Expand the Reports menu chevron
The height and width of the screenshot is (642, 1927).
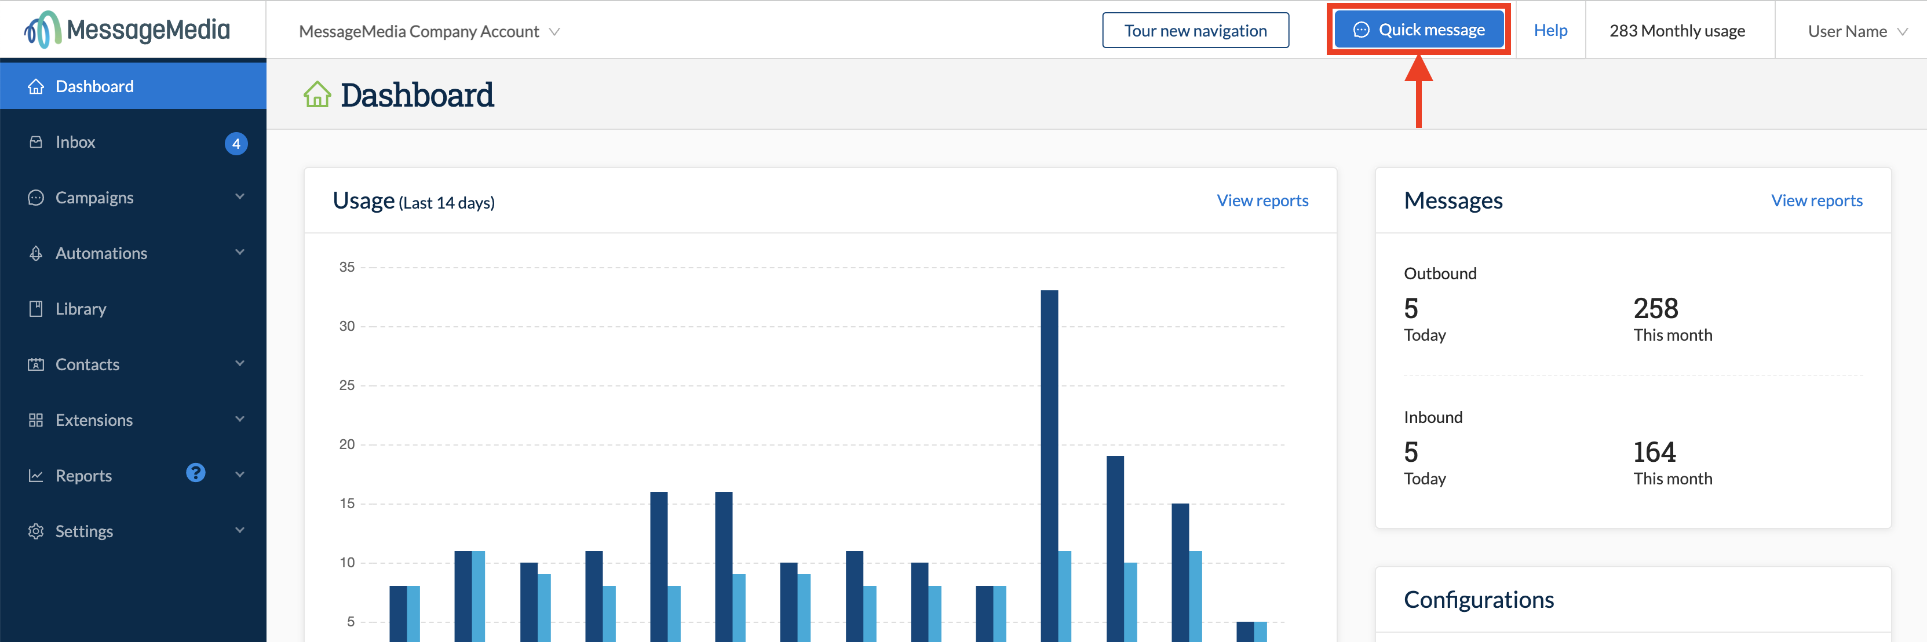tap(240, 475)
